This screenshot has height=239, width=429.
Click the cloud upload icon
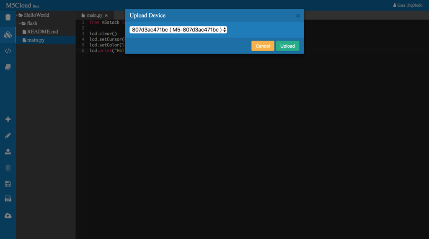[x=8, y=216]
